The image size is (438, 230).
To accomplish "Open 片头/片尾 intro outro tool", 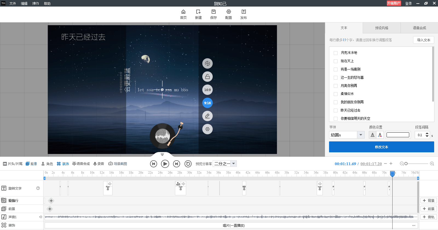I will [x=13, y=164].
